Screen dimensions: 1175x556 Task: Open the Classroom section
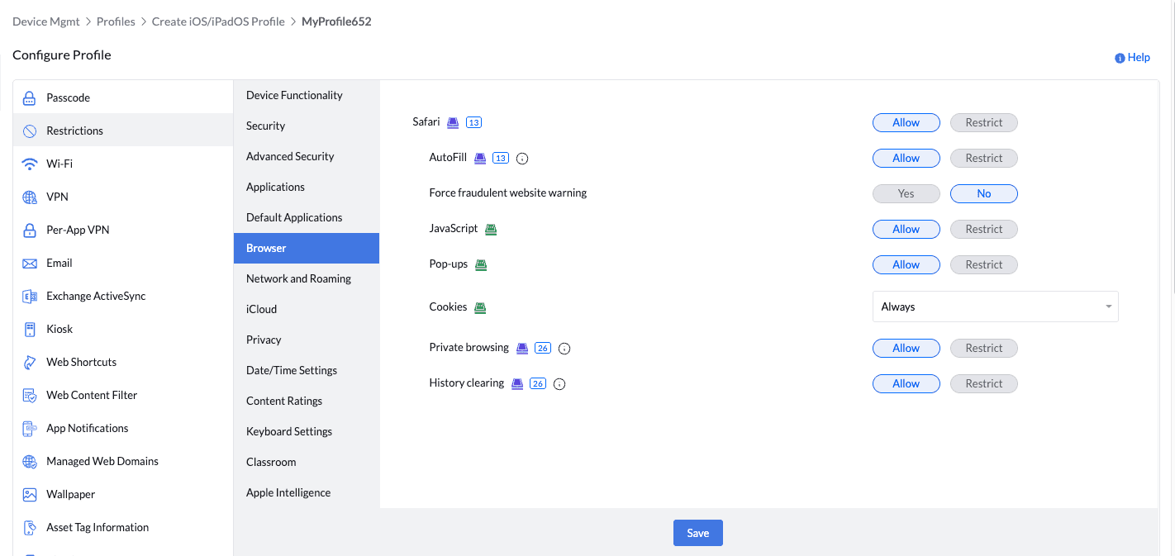[307, 462]
